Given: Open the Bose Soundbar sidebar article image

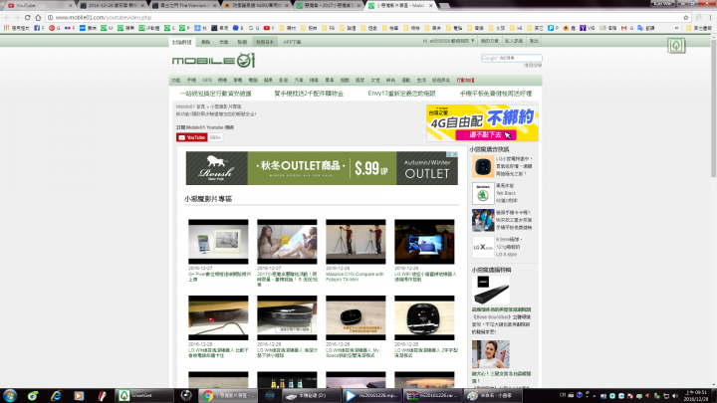Looking at the screenshot, I should tap(491, 291).
